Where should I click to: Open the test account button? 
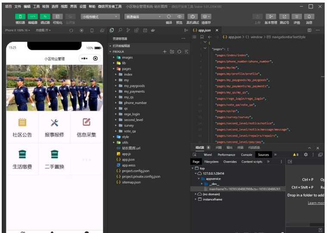pos(284,17)
